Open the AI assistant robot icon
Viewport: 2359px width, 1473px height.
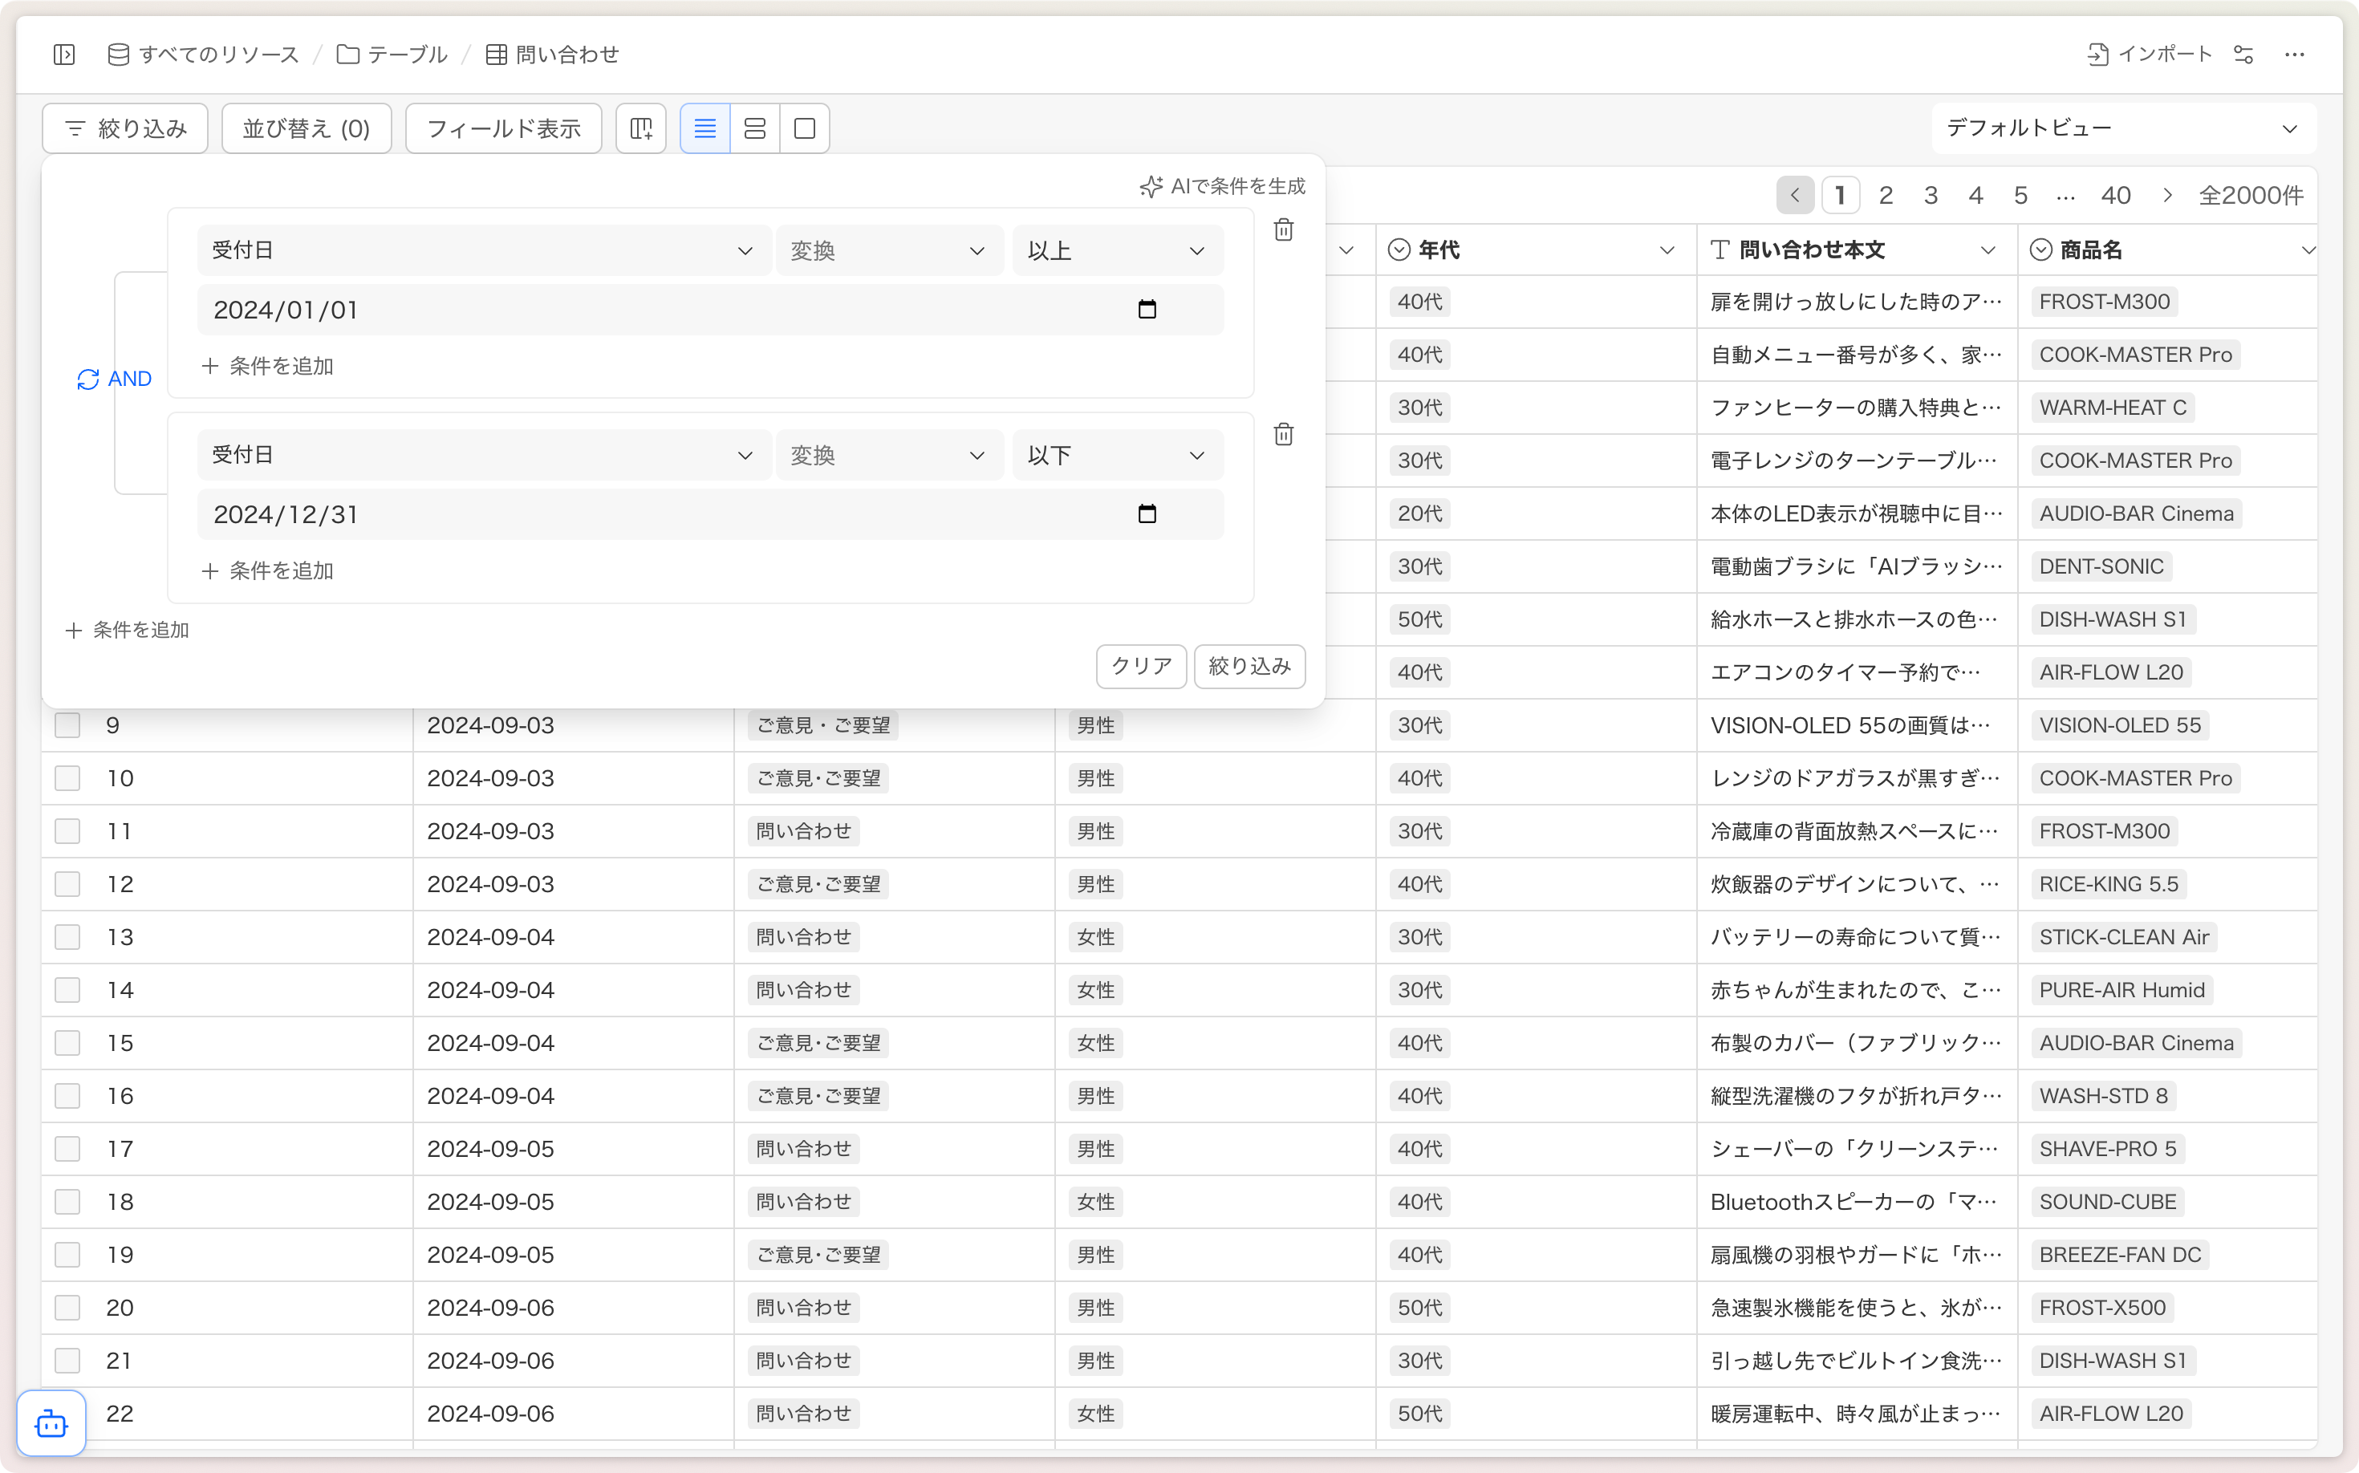pos(51,1423)
